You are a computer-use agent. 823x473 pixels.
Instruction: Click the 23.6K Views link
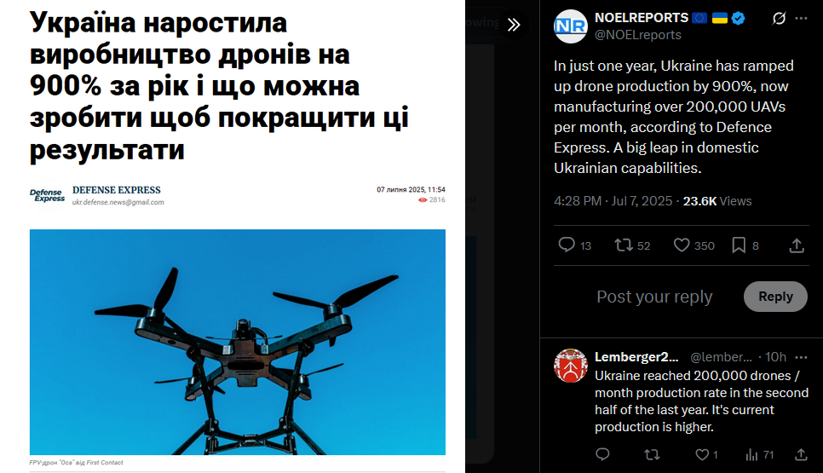click(x=717, y=201)
